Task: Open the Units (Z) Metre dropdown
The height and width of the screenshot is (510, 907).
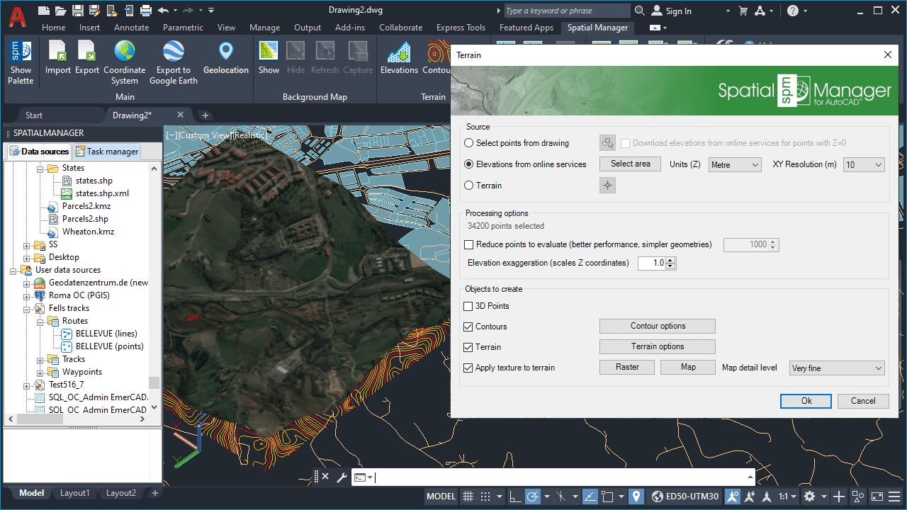Action: 734,164
